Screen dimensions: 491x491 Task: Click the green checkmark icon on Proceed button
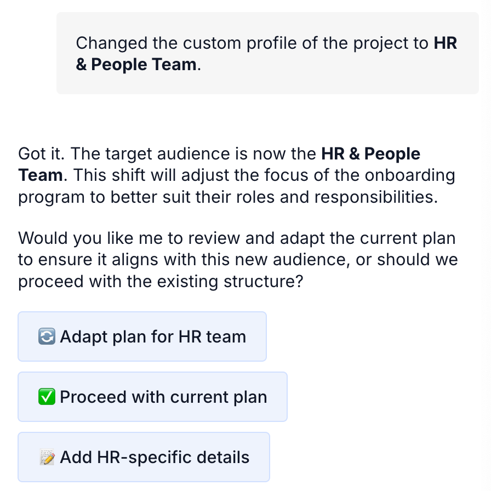(47, 397)
